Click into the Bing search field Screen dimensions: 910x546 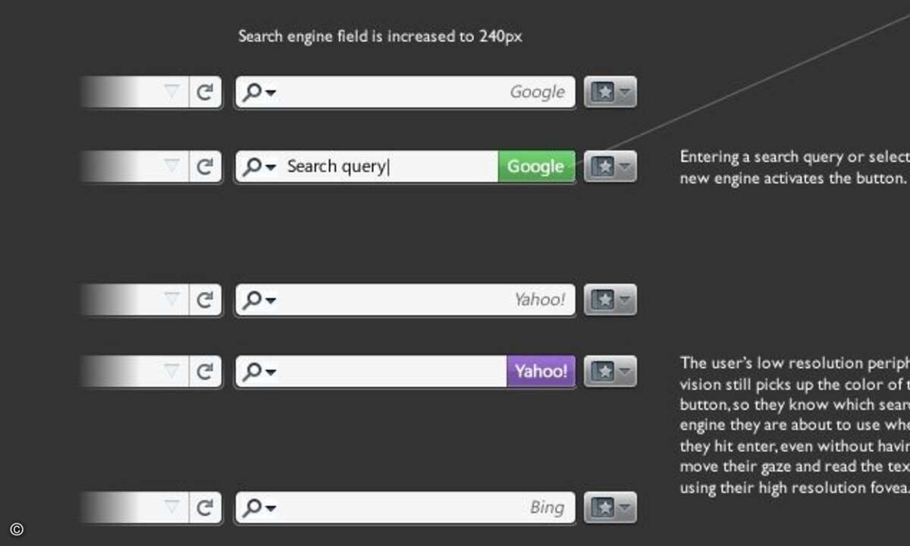pyautogui.click(x=405, y=508)
